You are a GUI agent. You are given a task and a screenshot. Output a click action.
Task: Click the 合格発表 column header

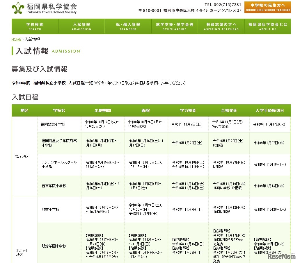click(x=229, y=110)
